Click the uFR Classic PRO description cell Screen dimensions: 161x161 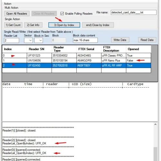coord(114,55)
